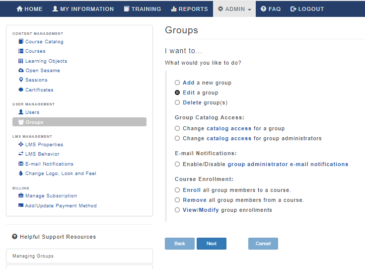Select the Delete group(s) radio option
Screen dimensions: 365x269
point(177,102)
